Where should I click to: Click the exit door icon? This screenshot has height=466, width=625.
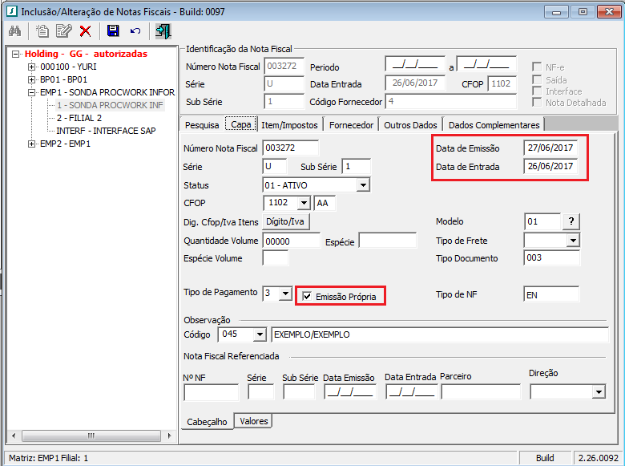(x=163, y=31)
